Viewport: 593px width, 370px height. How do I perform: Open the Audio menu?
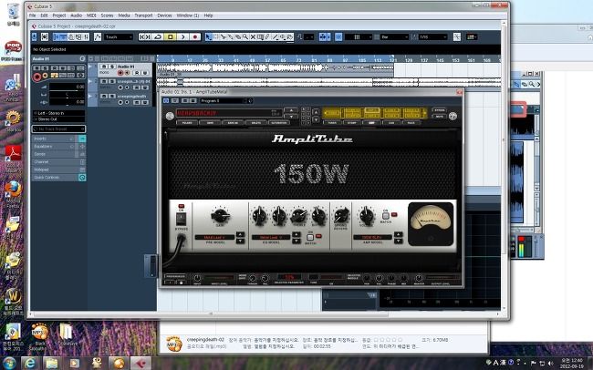pyautogui.click(x=76, y=15)
